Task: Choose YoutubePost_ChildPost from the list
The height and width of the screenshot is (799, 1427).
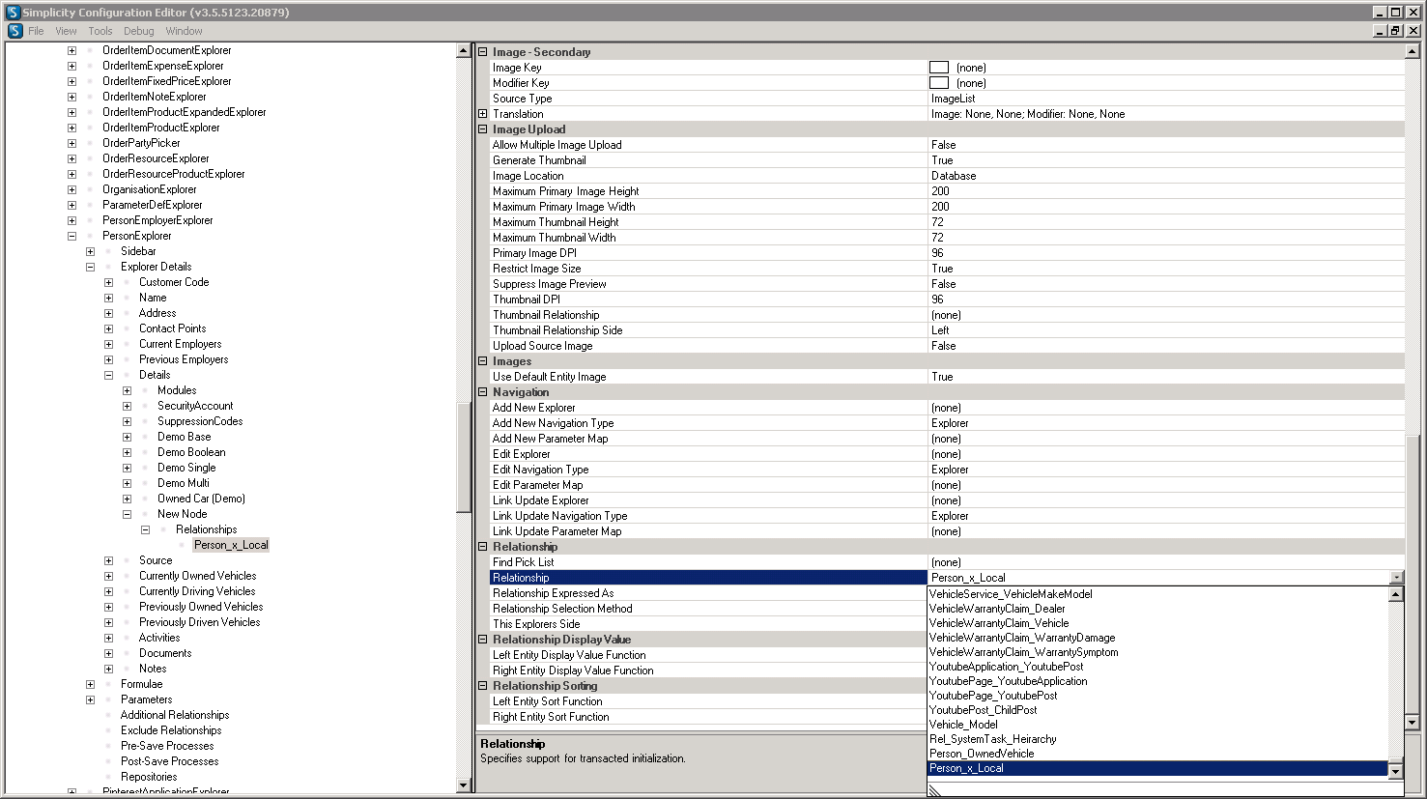Action: (x=1157, y=710)
